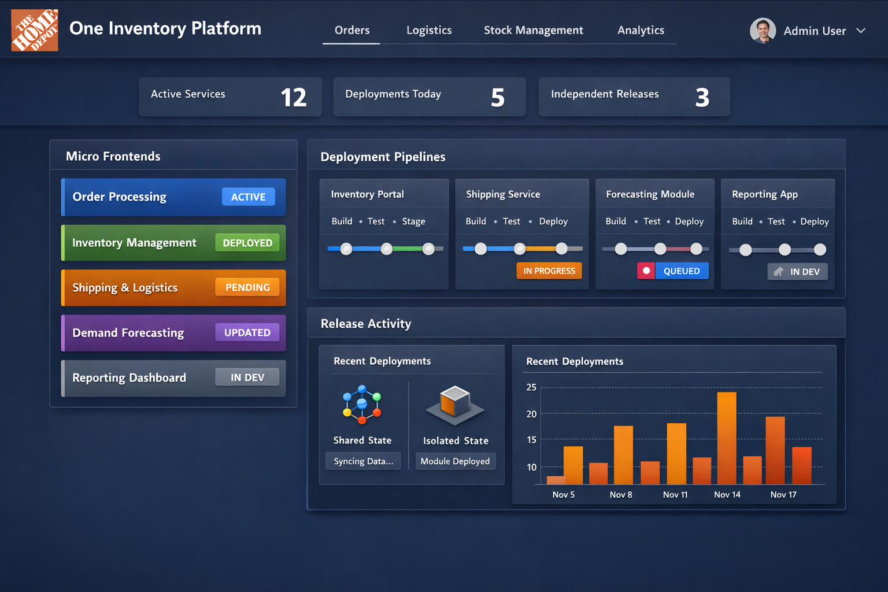Open the Analytics tab

pos(641,30)
